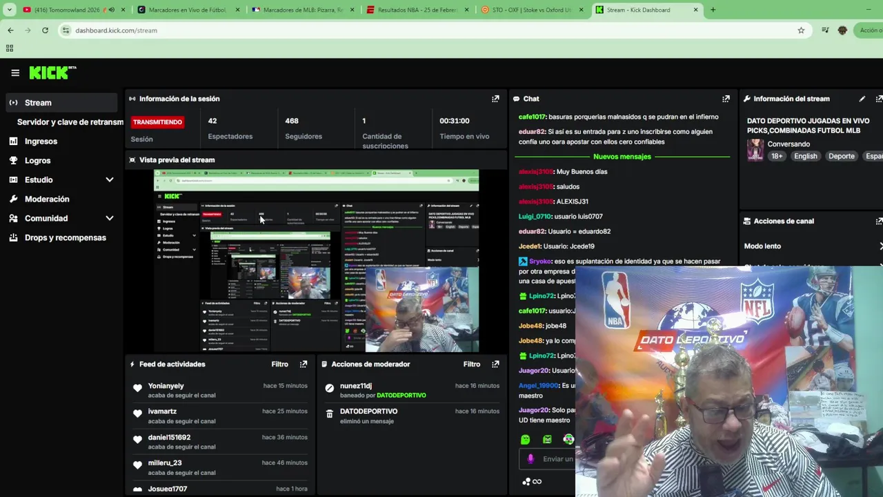883x497 pixels.
Task: Open browser apps grid shortcut
Action: 10,48
